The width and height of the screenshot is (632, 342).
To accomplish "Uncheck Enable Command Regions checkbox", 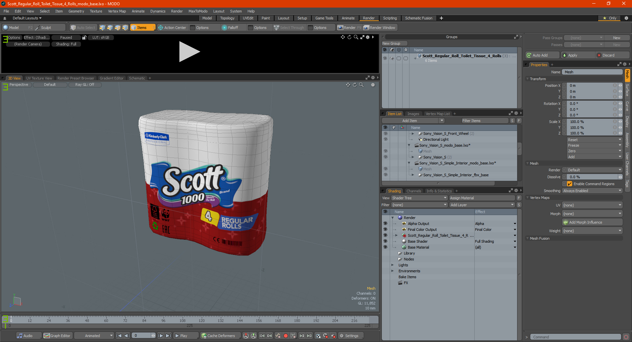I will click(x=569, y=184).
